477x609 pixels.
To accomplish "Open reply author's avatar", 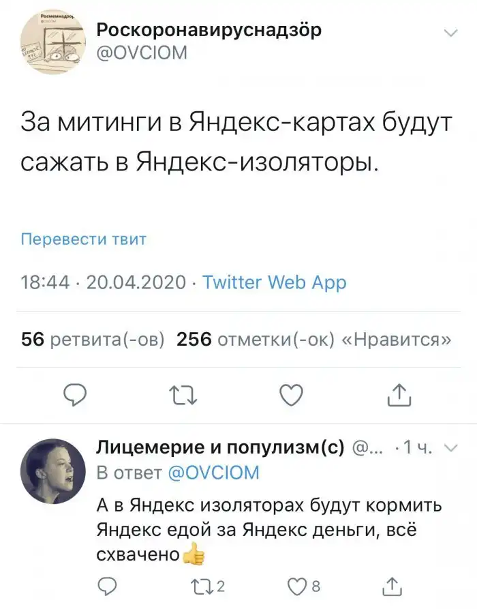I will [52, 471].
